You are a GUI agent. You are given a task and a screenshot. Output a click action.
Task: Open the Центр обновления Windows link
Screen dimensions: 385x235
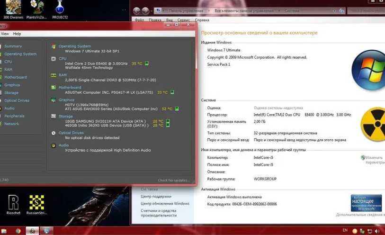point(165,204)
